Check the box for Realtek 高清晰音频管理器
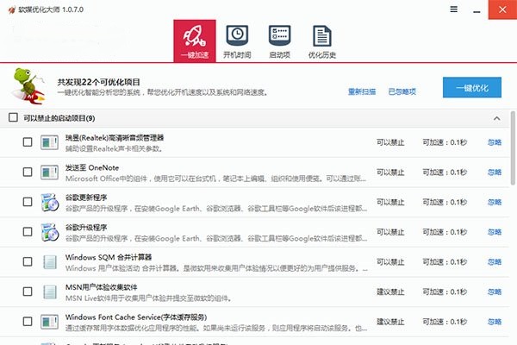Viewport: 517px width, 345px height. [28, 143]
